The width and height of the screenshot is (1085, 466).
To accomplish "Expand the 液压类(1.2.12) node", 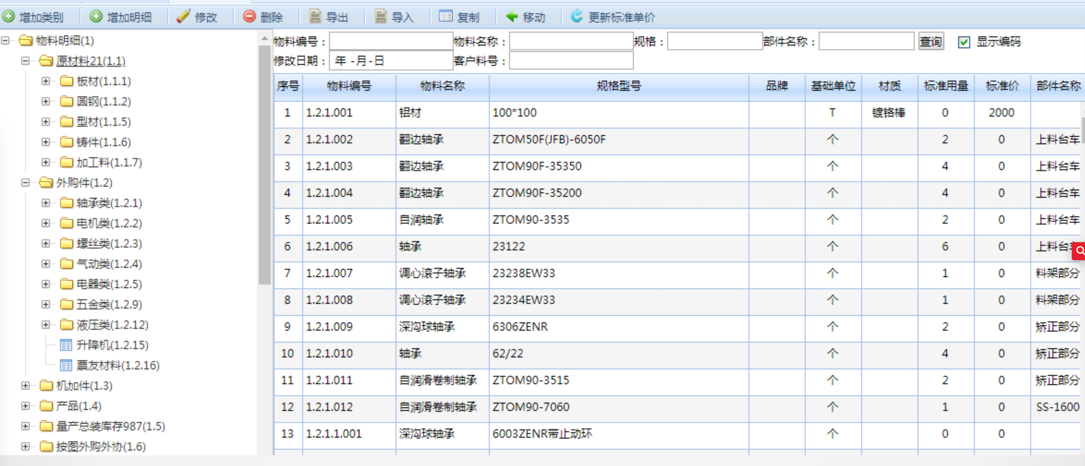I will pos(46,325).
